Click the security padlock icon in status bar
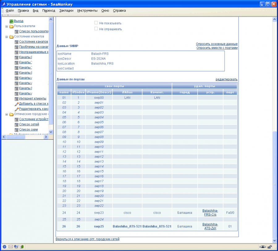278x251 pixels. coord(270,247)
